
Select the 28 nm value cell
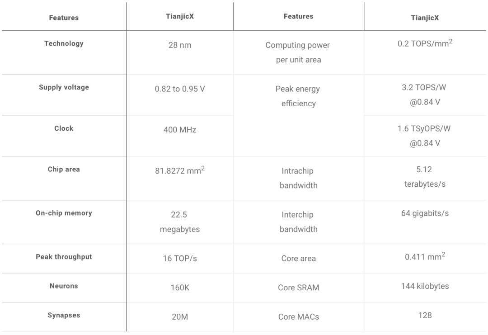[179, 45]
